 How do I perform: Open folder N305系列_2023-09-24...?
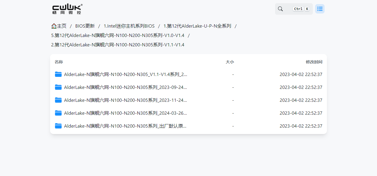[x=126, y=87]
